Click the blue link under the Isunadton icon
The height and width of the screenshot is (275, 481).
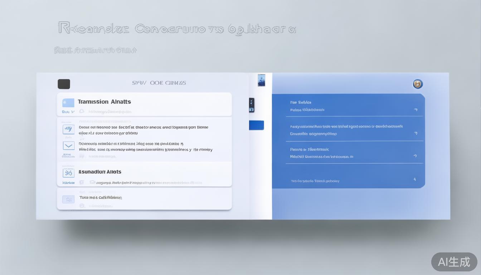[68, 183]
